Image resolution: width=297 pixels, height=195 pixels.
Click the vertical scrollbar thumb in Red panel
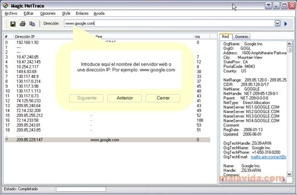[289, 49]
